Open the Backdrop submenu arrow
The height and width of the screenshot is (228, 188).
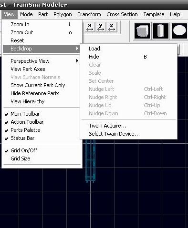point(77,49)
